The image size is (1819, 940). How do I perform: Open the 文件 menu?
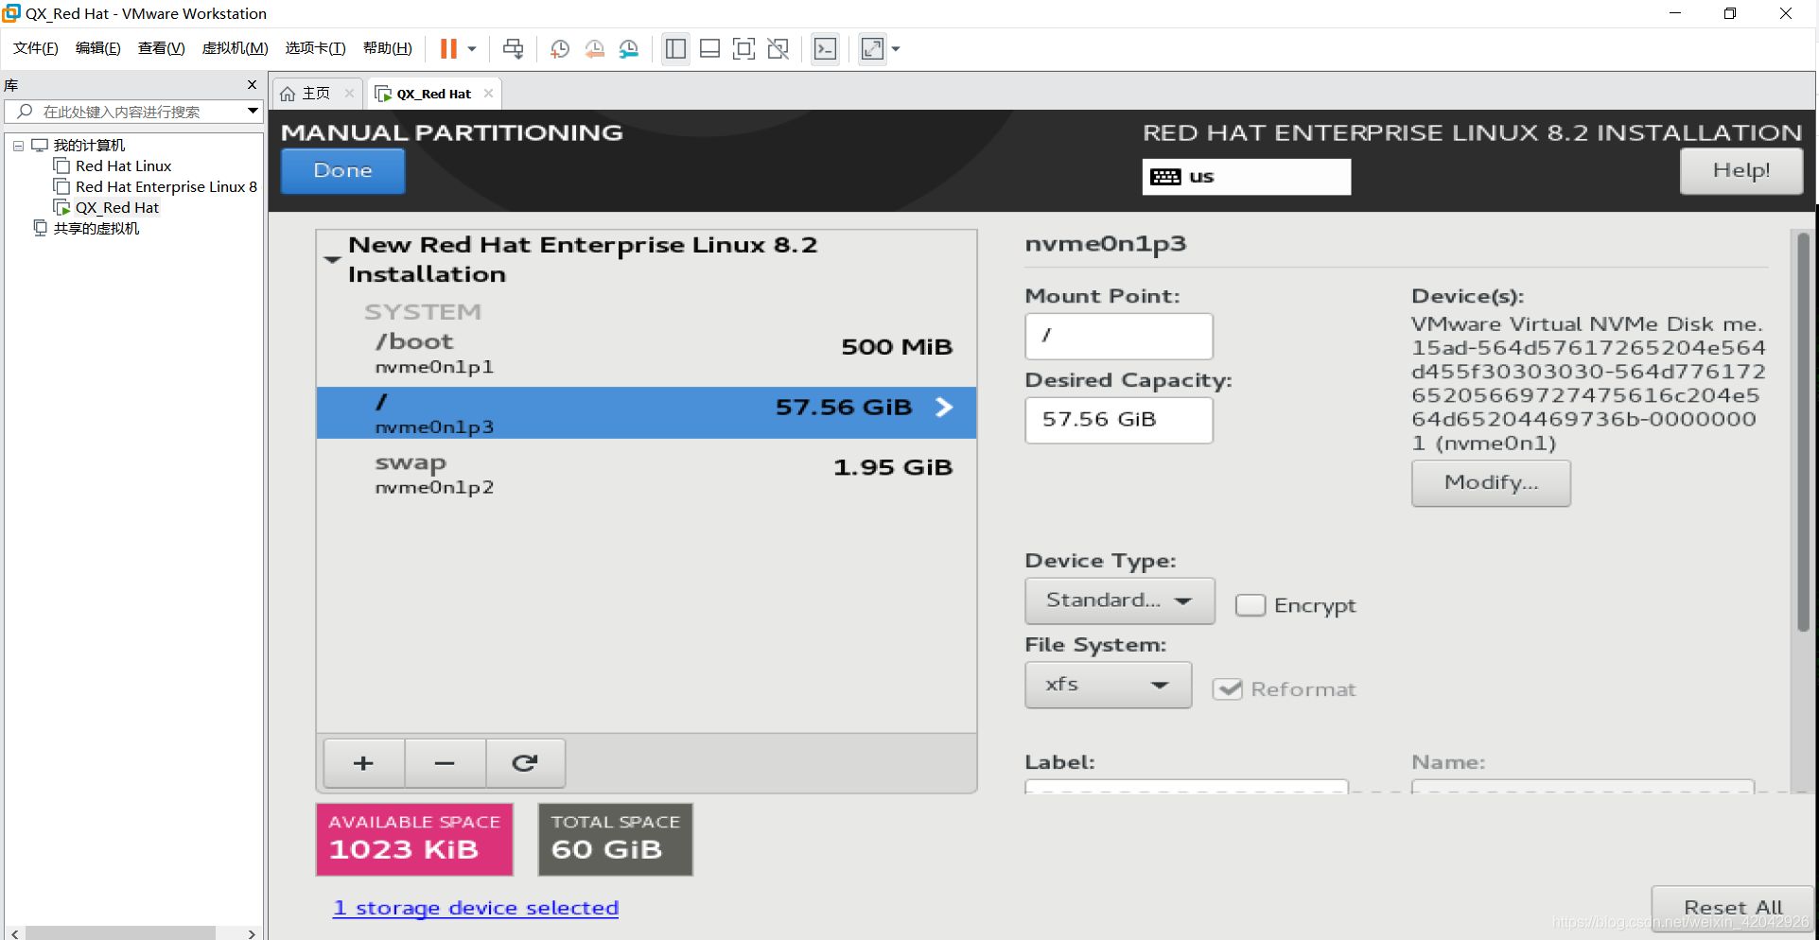(x=36, y=48)
